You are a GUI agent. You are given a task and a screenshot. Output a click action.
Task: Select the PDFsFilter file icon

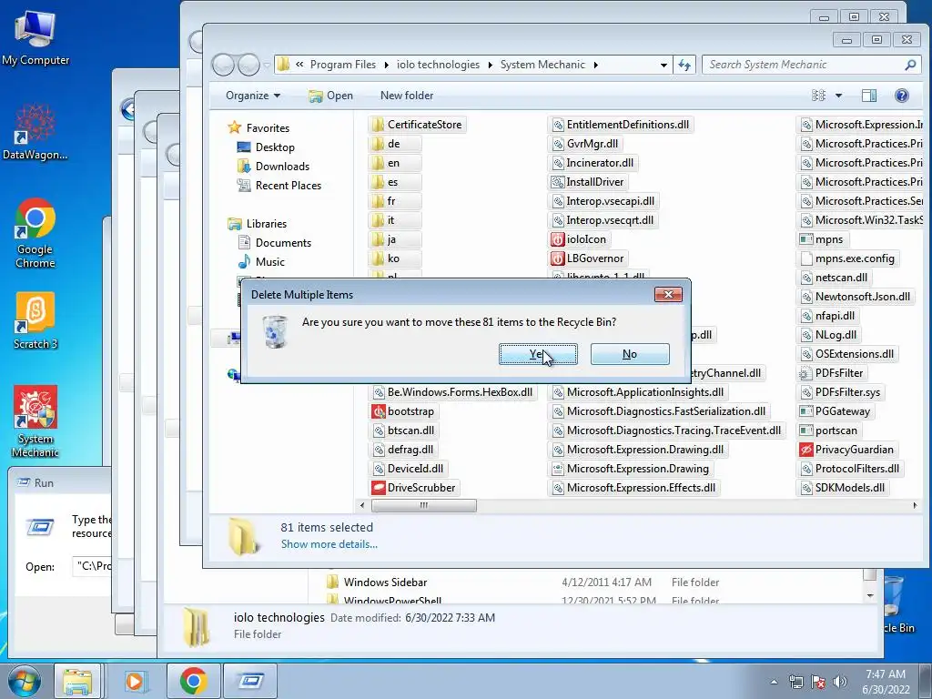(x=806, y=373)
